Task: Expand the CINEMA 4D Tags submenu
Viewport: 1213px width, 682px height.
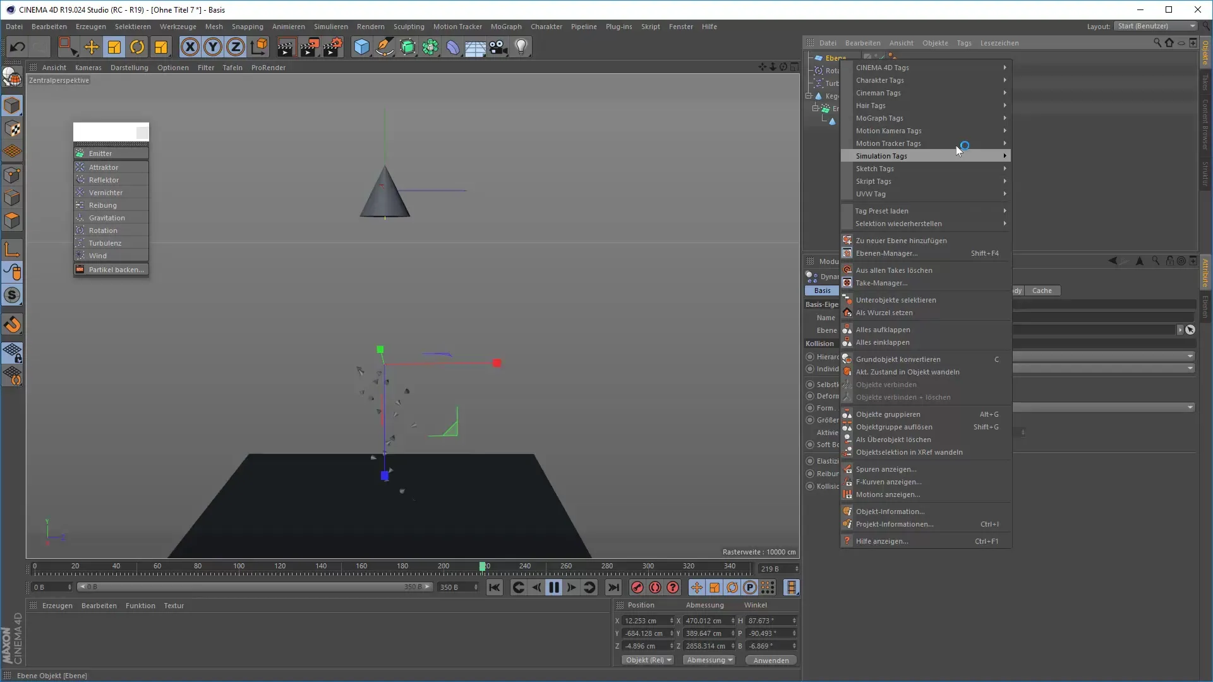Action: pyautogui.click(x=926, y=68)
